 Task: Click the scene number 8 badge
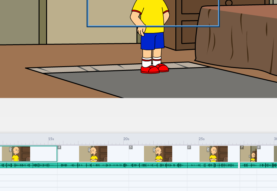point(258,147)
